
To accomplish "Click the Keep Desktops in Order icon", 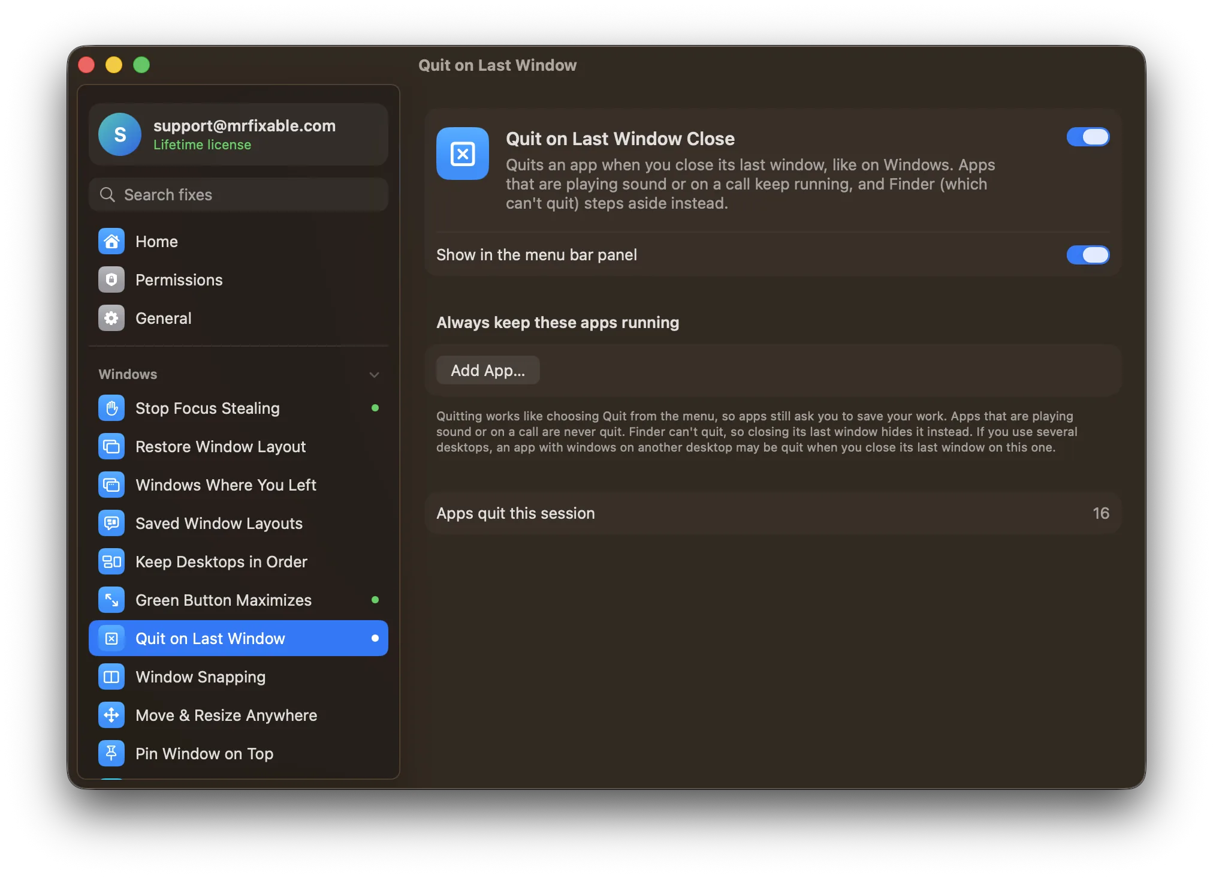I will pyautogui.click(x=111, y=562).
